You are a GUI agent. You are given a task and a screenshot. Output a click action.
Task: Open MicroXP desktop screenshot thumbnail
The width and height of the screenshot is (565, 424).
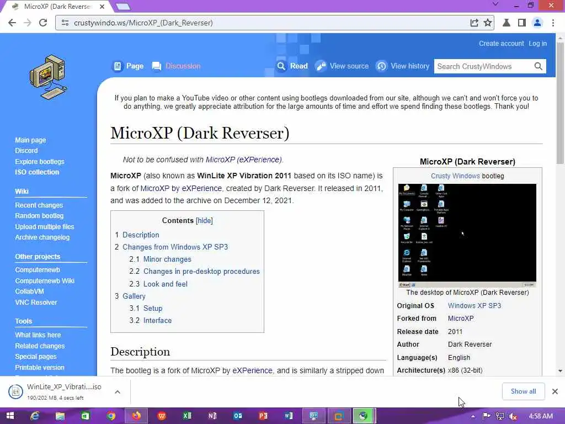point(467,235)
